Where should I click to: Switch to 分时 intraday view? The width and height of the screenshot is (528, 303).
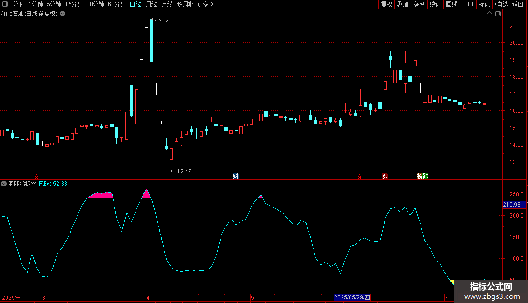[x=19, y=4]
